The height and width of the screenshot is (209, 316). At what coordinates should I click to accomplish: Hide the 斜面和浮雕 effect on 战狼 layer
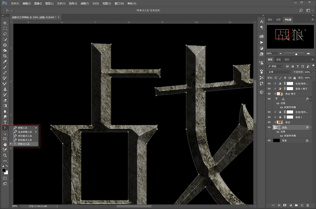pos(281,135)
